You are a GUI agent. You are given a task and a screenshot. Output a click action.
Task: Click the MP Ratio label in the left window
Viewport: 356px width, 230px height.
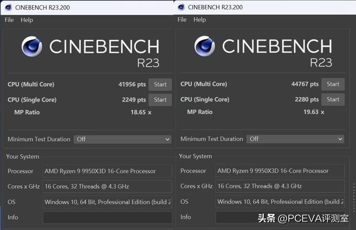point(27,112)
